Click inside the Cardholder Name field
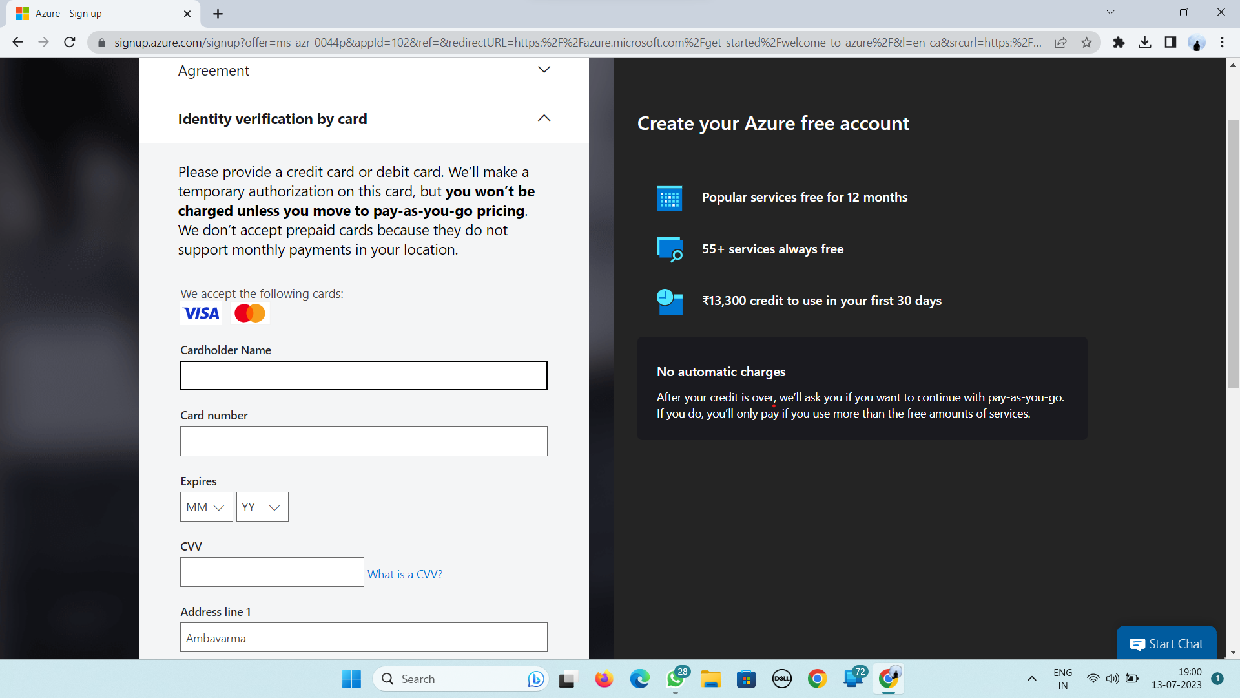This screenshot has width=1240, height=698. point(363,375)
